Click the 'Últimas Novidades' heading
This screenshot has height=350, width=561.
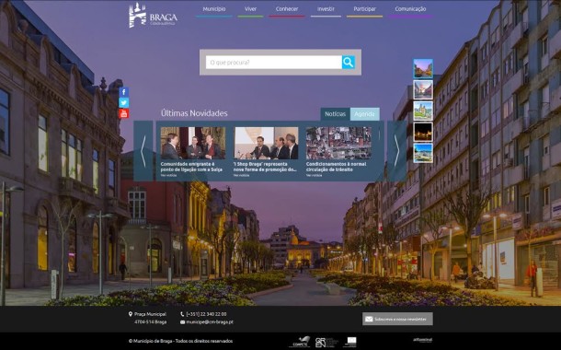(x=194, y=113)
